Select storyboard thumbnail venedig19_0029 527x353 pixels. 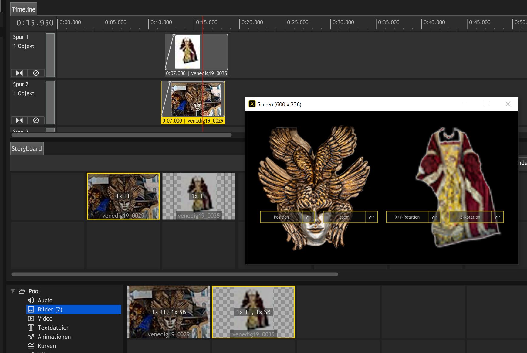[123, 196]
